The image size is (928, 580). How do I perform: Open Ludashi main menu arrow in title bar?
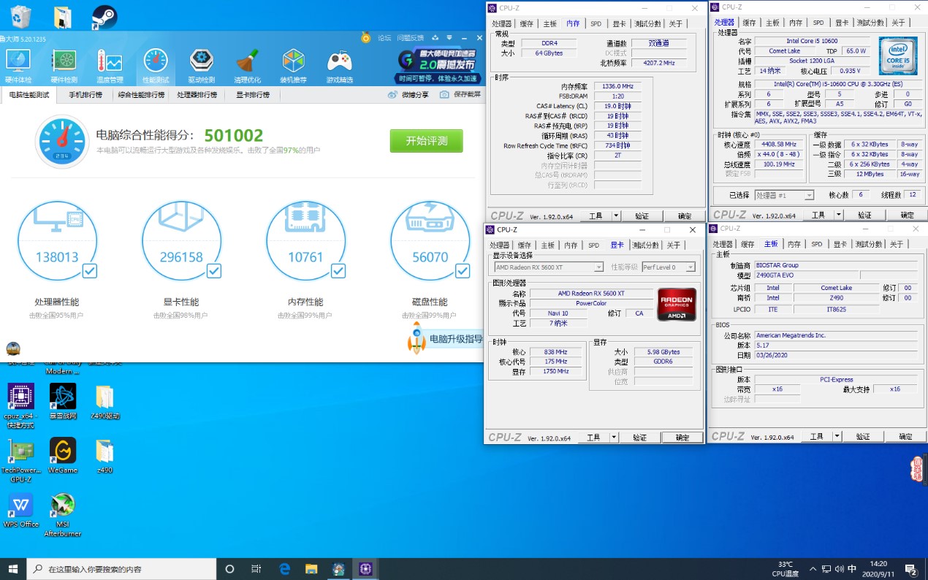tap(450, 37)
